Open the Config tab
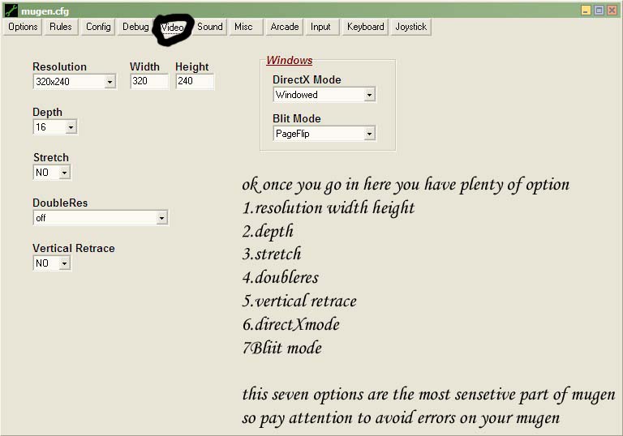The height and width of the screenshot is (436, 623). pos(98,27)
